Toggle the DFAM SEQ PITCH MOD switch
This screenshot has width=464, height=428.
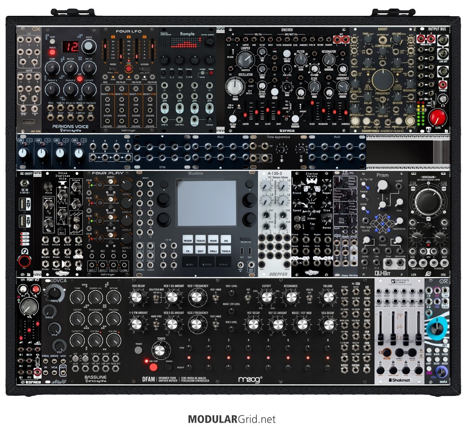(x=156, y=298)
